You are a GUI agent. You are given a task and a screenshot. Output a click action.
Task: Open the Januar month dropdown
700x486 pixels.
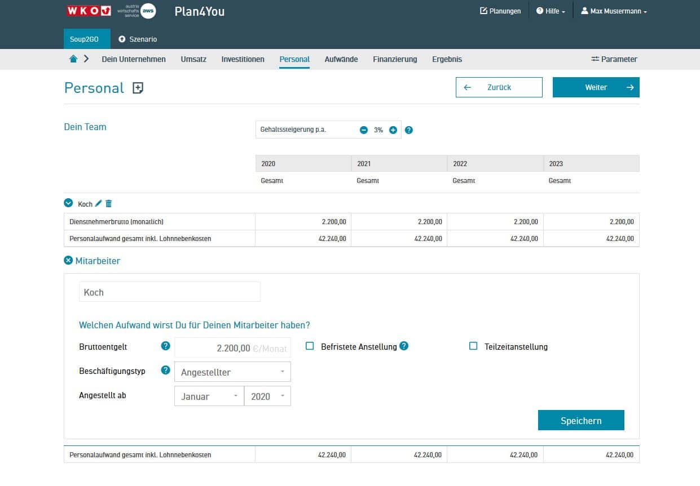[209, 396]
